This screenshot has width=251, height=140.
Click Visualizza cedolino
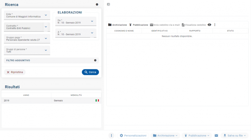click(x=194, y=25)
